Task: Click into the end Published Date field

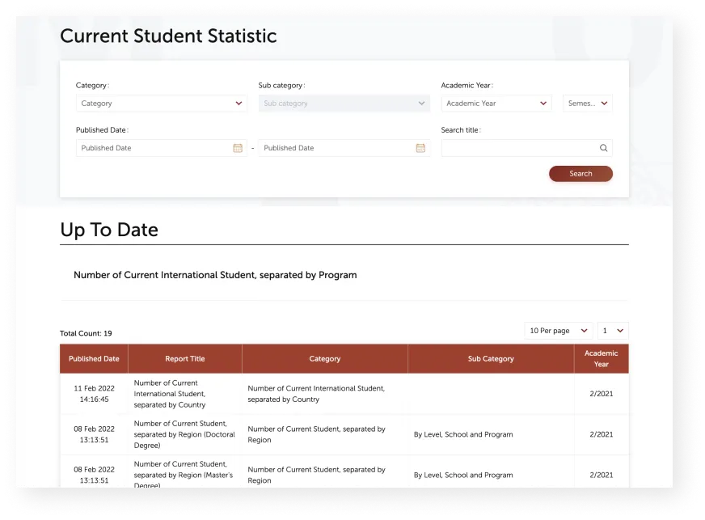Action: pyautogui.click(x=344, y=148)
